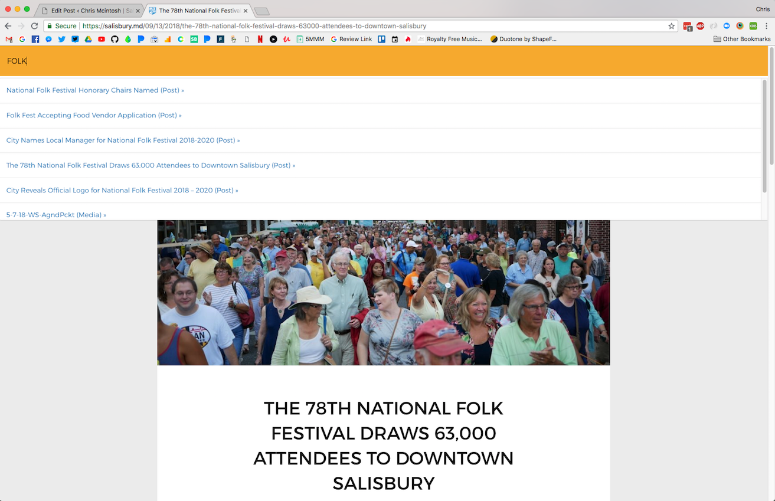Reload the current page
The height and width of the screenshot is (501, 775).
pyautogui.click(x=34, y=26)
